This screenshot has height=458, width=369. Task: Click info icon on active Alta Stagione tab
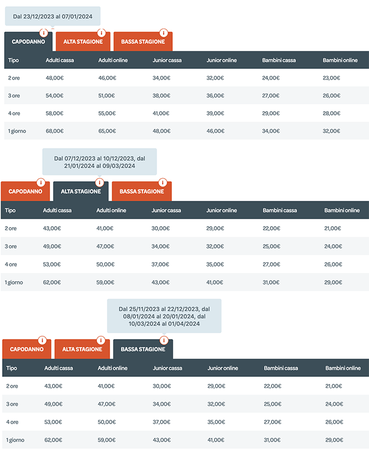click(100, 182)
